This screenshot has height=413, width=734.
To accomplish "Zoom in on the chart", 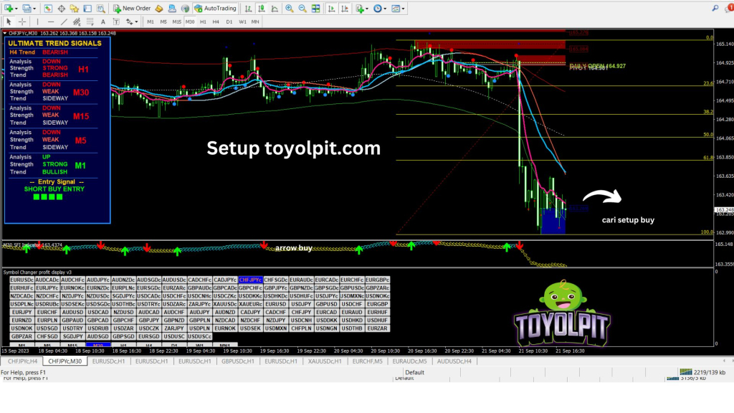I will click(289, 9).
